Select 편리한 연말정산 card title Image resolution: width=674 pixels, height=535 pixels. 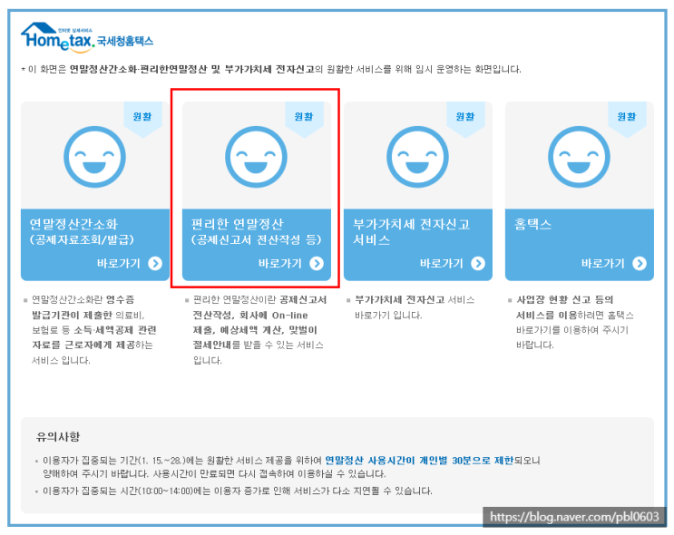[256, 231]
